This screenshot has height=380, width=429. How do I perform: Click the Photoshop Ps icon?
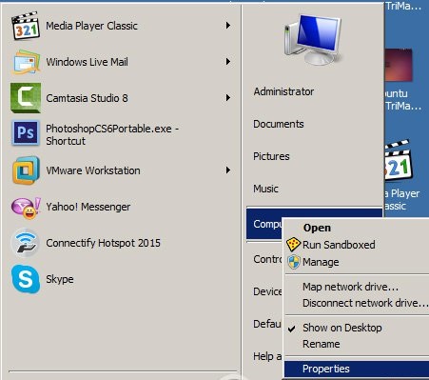(26, 132)
